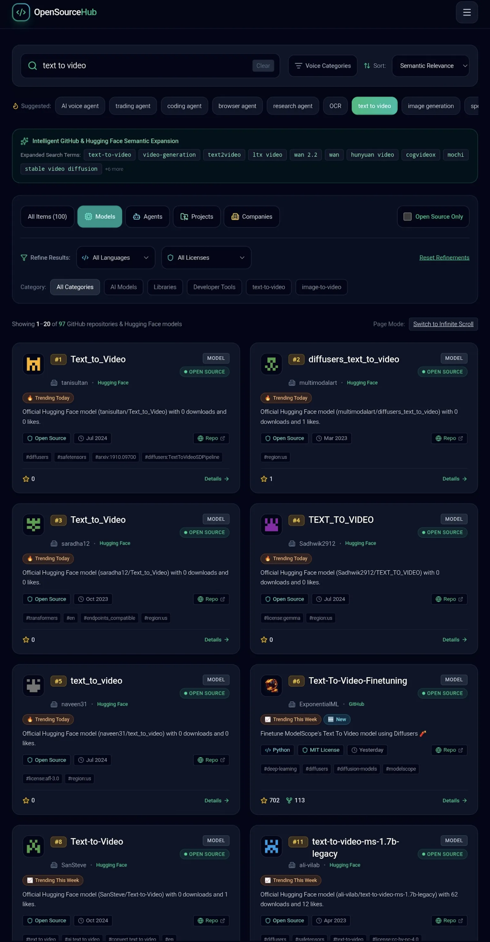Screen dimensions: 490x942
Task: Open the text-to-video-ms-1.7b-legacy title
Action: click(356, 847)
